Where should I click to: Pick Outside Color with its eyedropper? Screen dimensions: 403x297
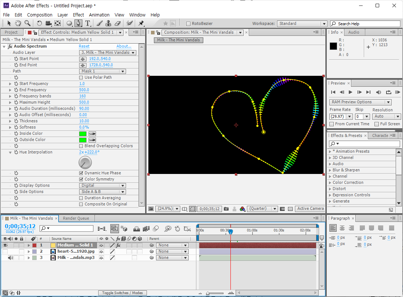click(92, 140)
